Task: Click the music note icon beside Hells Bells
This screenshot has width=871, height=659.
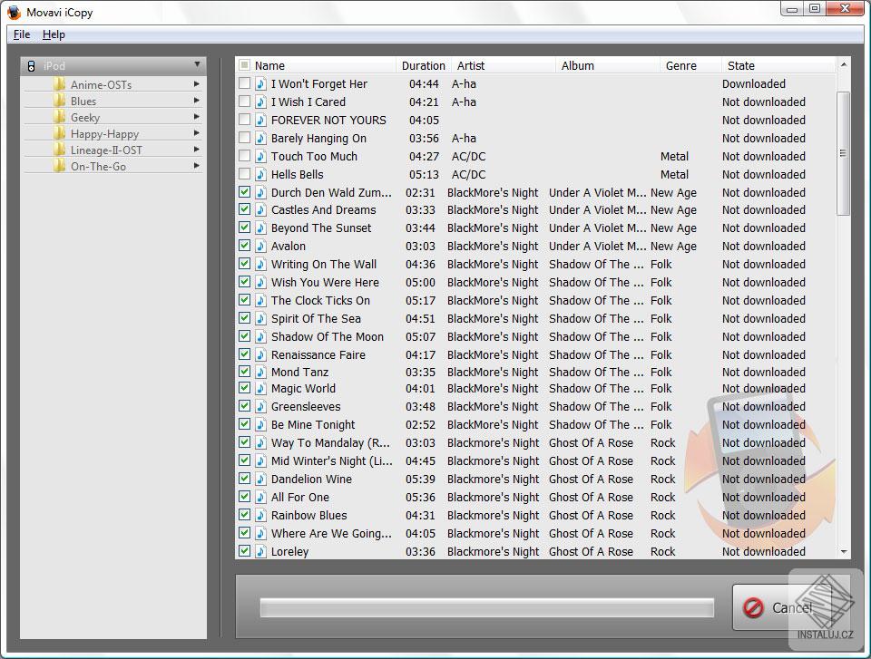Action: (x=260, y=174)
